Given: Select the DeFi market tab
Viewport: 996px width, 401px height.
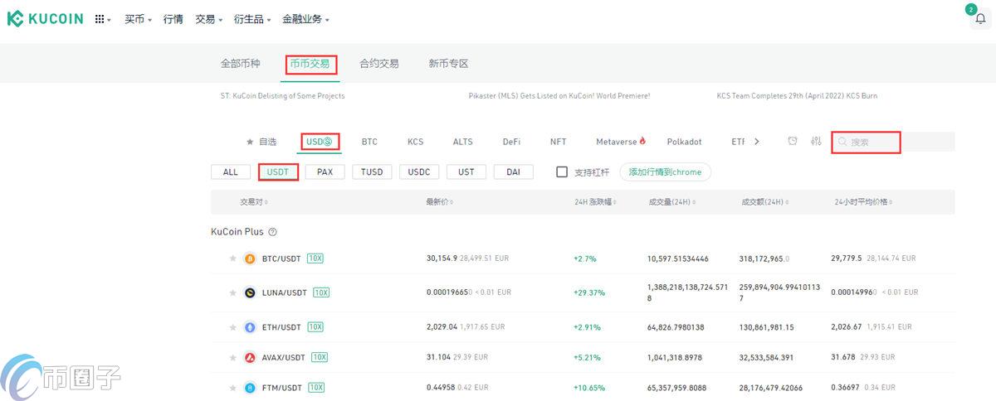Looking at the screenshot, I should pos(511,142).
